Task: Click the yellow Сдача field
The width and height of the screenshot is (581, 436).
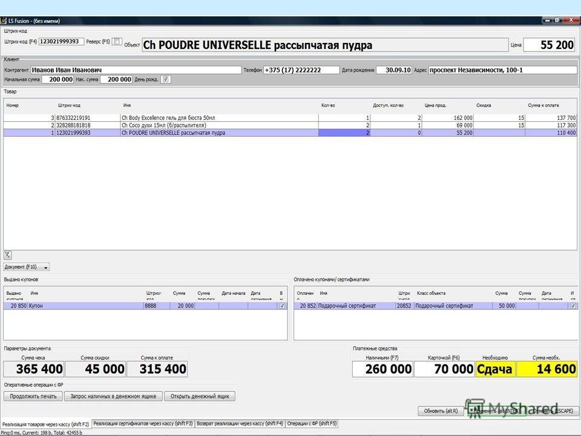Action: (496, 369)
